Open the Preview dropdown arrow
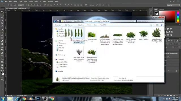Viewport: 181px width, 101px height. (74, 25)
